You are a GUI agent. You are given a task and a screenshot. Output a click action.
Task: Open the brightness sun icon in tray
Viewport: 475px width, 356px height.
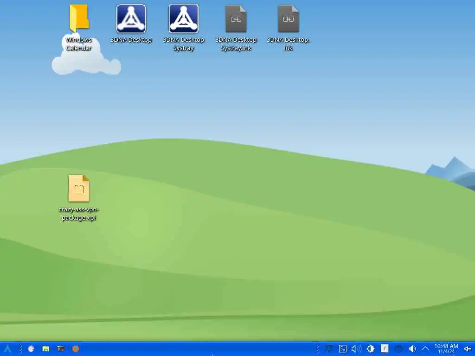371,349
